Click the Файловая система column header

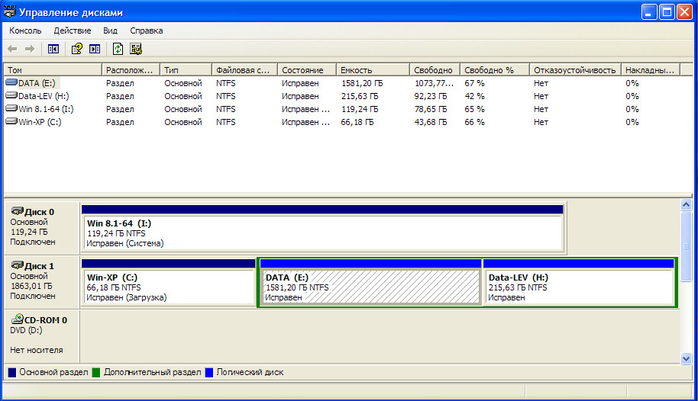coord(243,69)
